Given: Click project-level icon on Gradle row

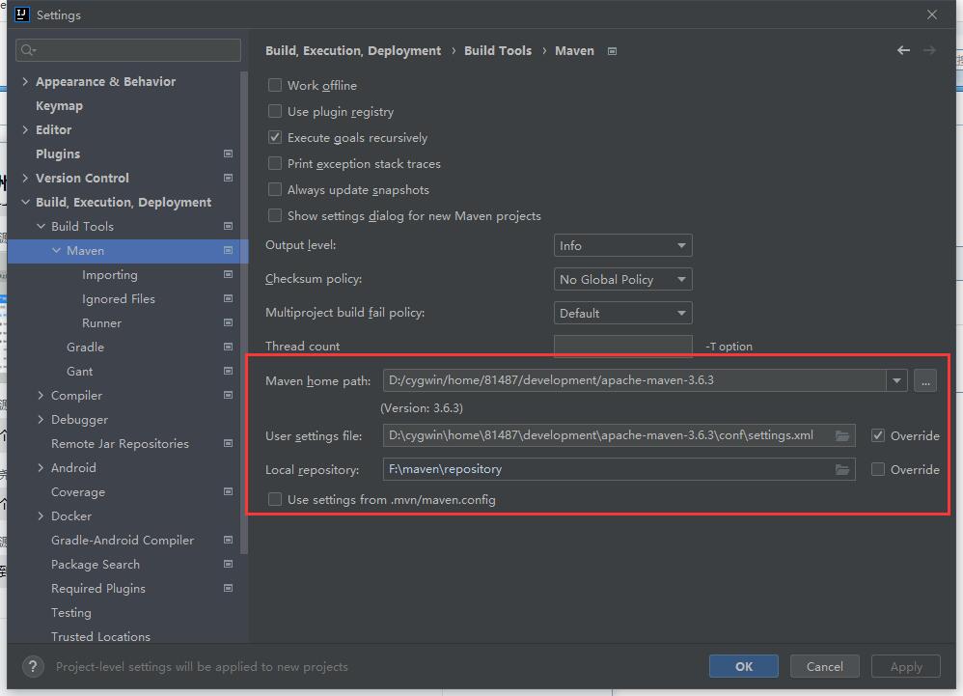Looking at the screenshot, I should click(228, 347).
